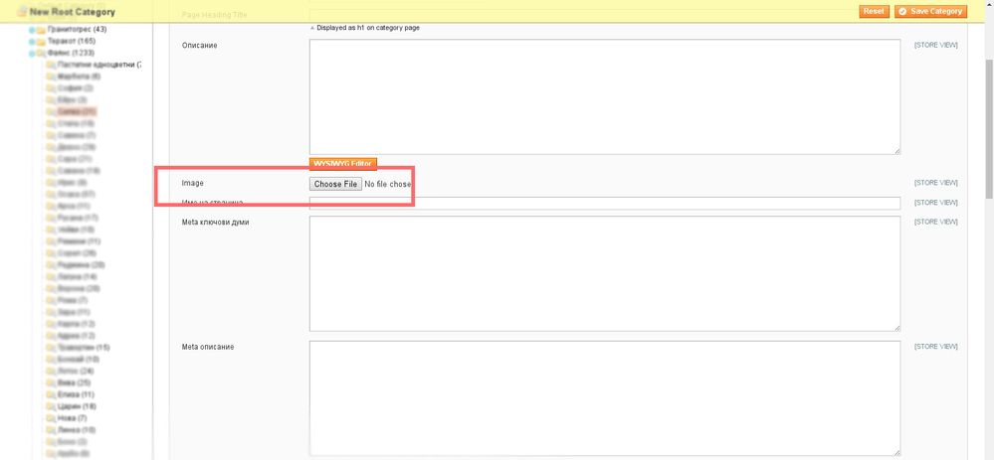The height and width of the screenshot is (460, 994).
Task: Click the Пастелни едноцветни folder icon
Action: pyautogui.click(x=51, y=66)
